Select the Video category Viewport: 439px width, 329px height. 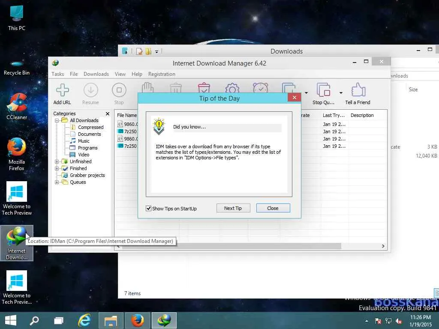pos(79,154)
